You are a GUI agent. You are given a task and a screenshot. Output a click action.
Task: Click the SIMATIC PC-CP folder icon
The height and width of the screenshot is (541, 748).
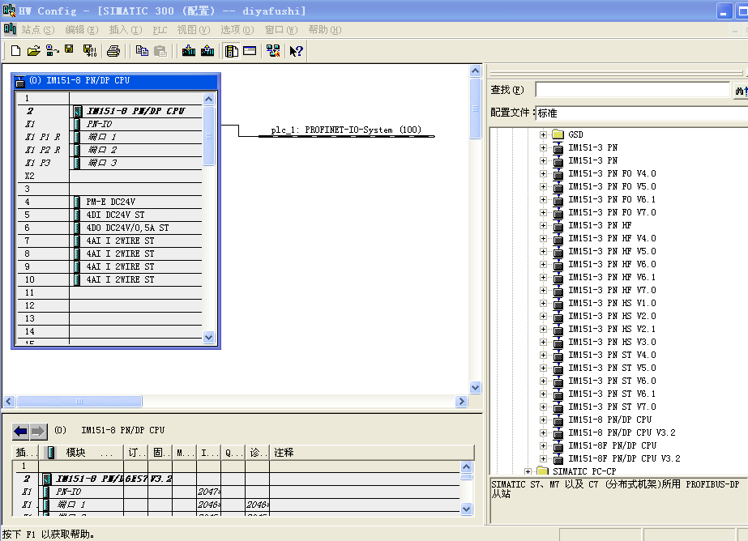542,471
